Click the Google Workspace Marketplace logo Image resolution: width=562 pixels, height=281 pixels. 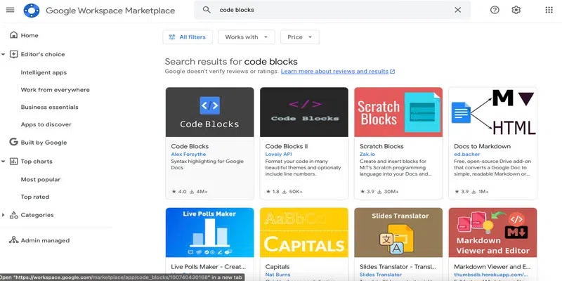32,11
